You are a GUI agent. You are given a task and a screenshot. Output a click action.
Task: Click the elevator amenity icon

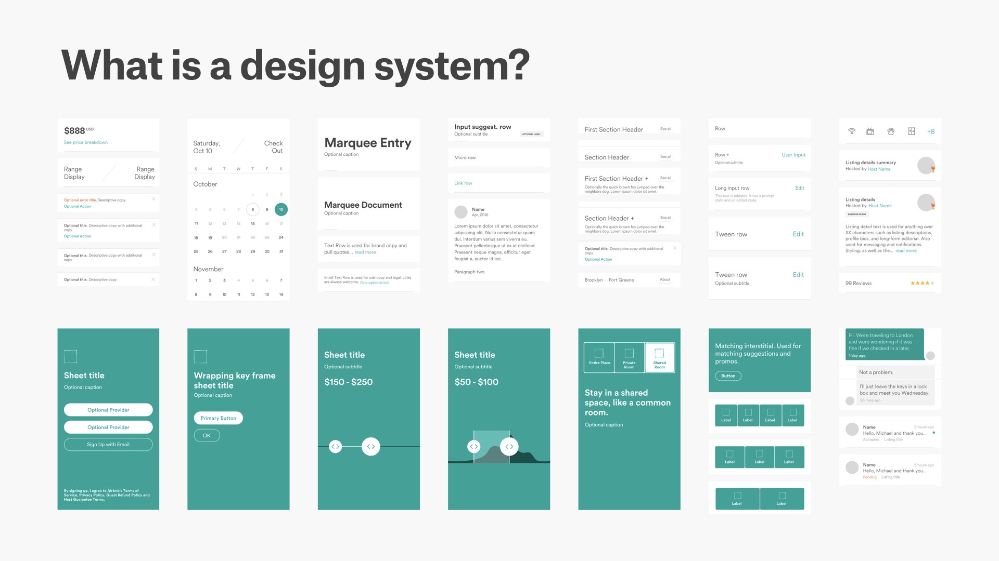[912, 131]
